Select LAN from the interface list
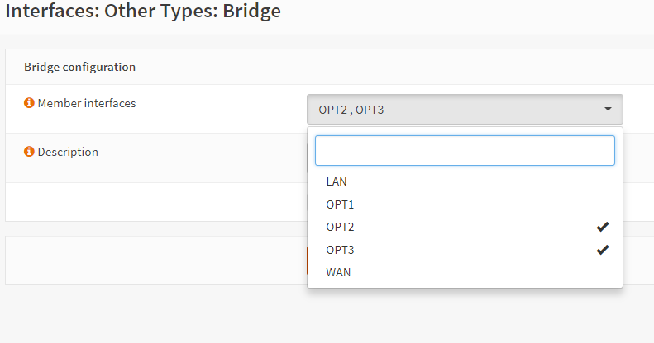654x343 pixels. [x=337, y=181]
